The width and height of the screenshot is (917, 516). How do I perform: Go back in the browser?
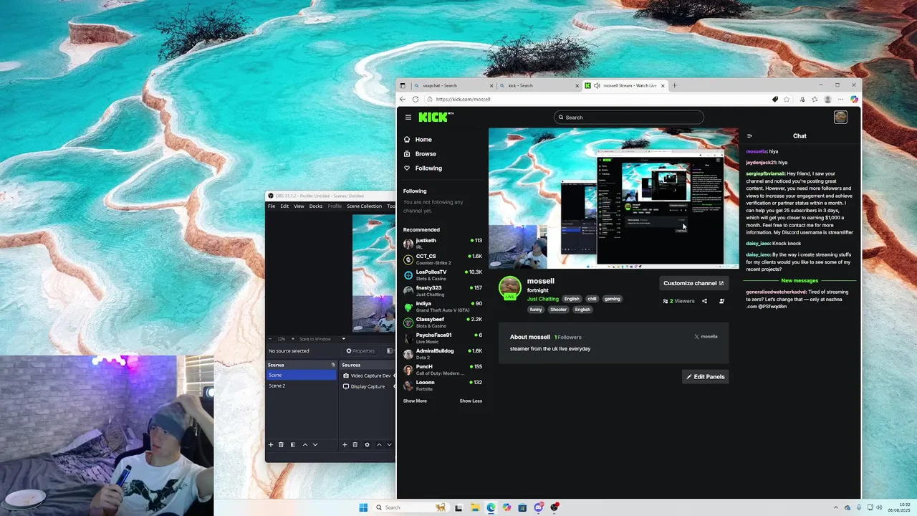click(x=403, y=99)
